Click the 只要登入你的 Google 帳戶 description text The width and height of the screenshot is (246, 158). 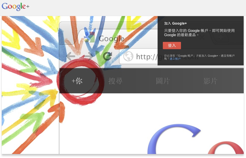click(x=199, y=33)
